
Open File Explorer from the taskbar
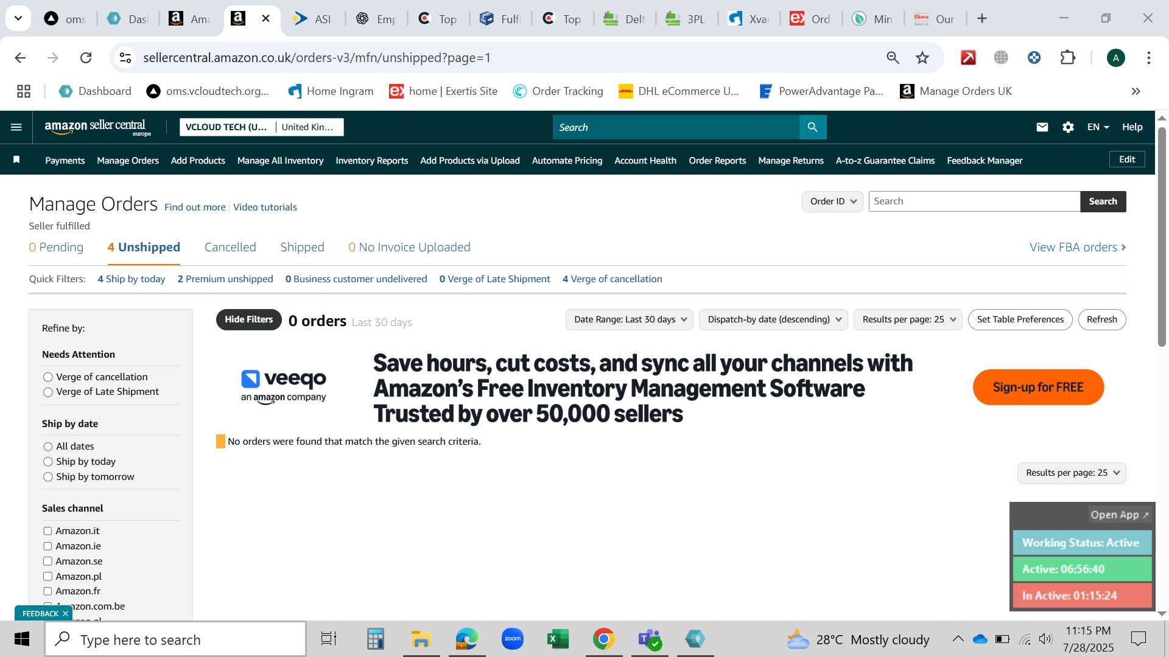[x=421, y=639]
